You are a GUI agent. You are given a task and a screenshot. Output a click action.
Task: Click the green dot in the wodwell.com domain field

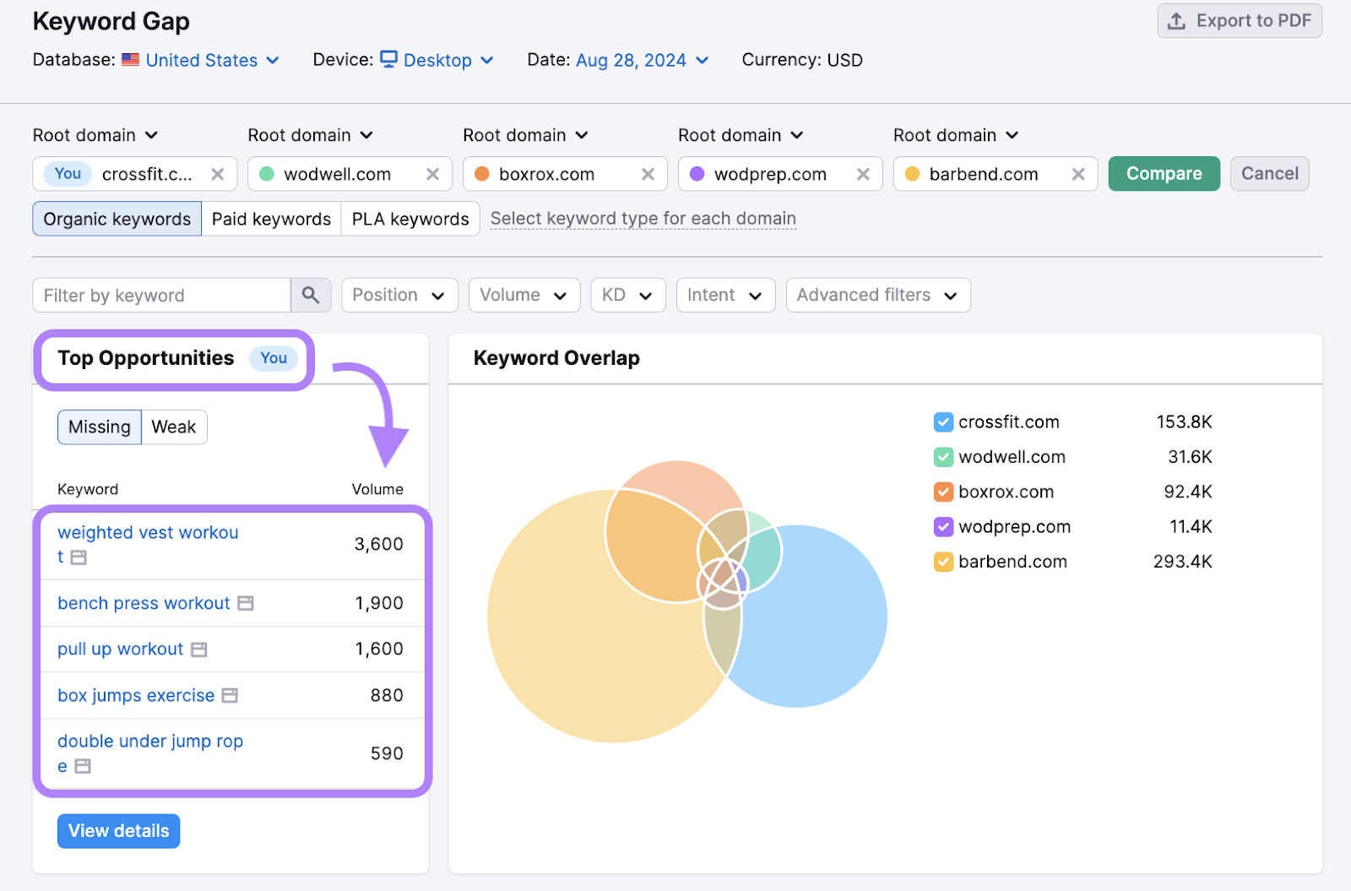click(x=267, y=174)
